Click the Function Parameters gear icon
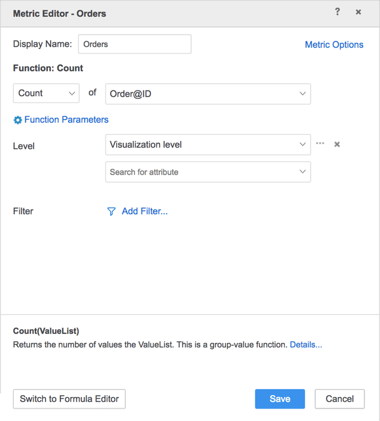 [x=18, y=120]
